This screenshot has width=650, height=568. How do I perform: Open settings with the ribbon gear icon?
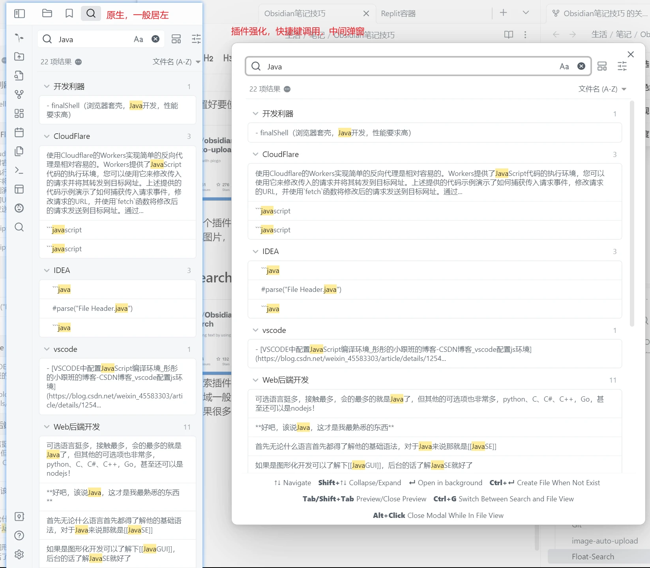(x=19, y=554)
